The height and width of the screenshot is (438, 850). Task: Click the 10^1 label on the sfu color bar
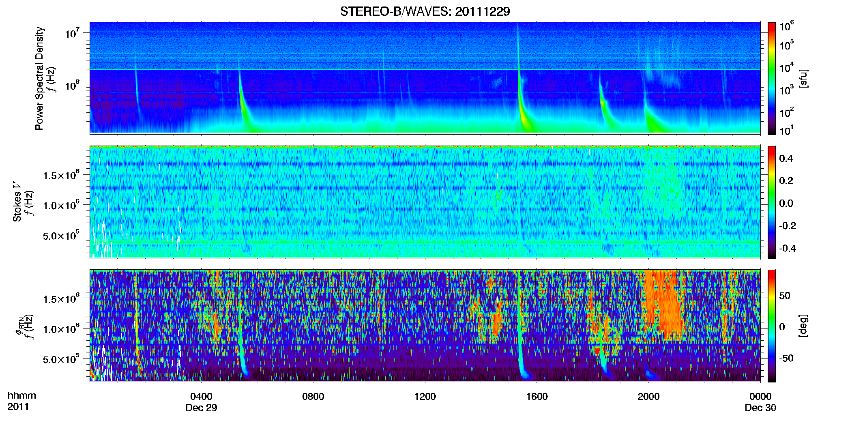click(x=787, y=130)
